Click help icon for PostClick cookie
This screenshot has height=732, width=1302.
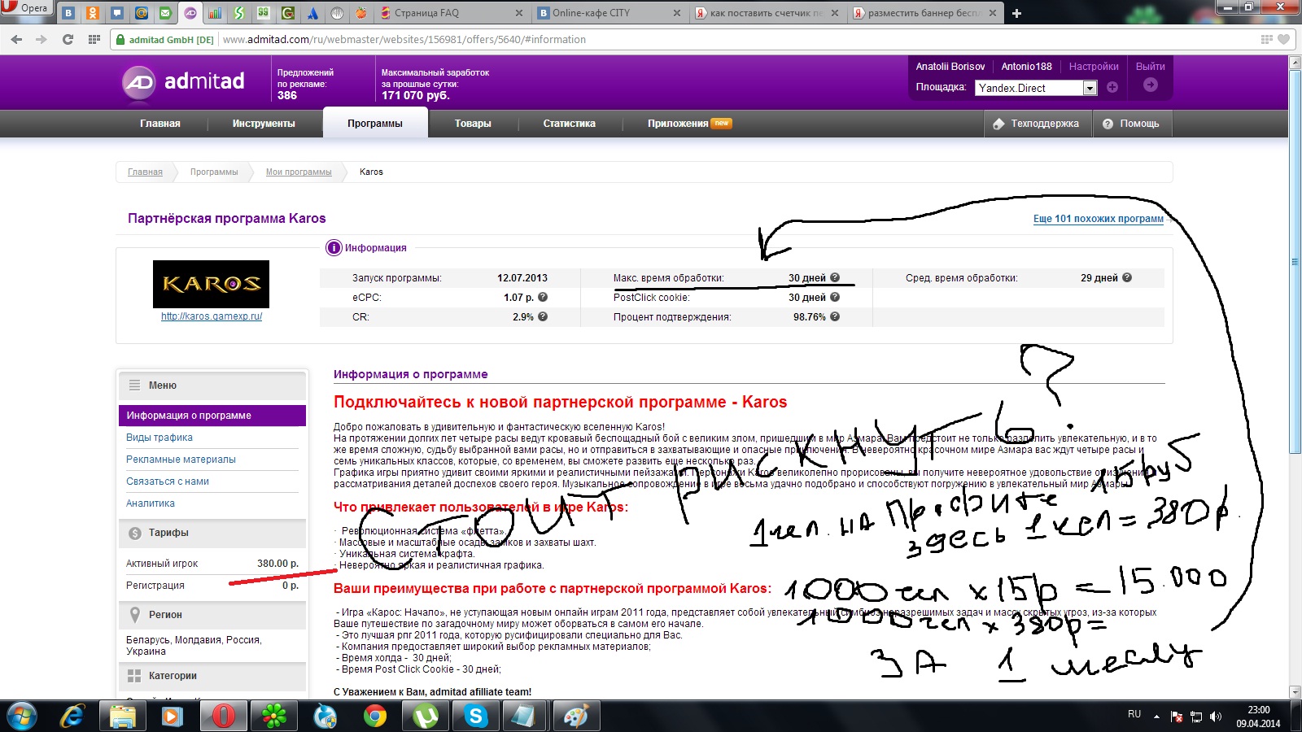pyautogui.click(x=835, y=298)
